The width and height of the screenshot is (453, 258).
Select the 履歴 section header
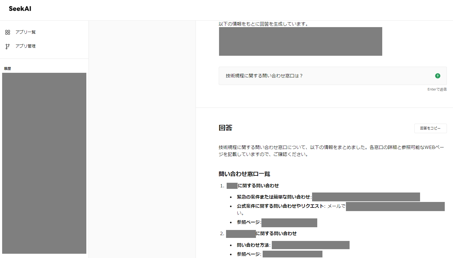coord(8,68)
